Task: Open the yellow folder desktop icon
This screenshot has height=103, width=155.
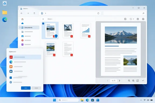Action: [5, 12]
